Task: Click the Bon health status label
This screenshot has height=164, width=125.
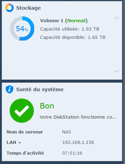Action: pyautogui.click(x=47, y=106)
